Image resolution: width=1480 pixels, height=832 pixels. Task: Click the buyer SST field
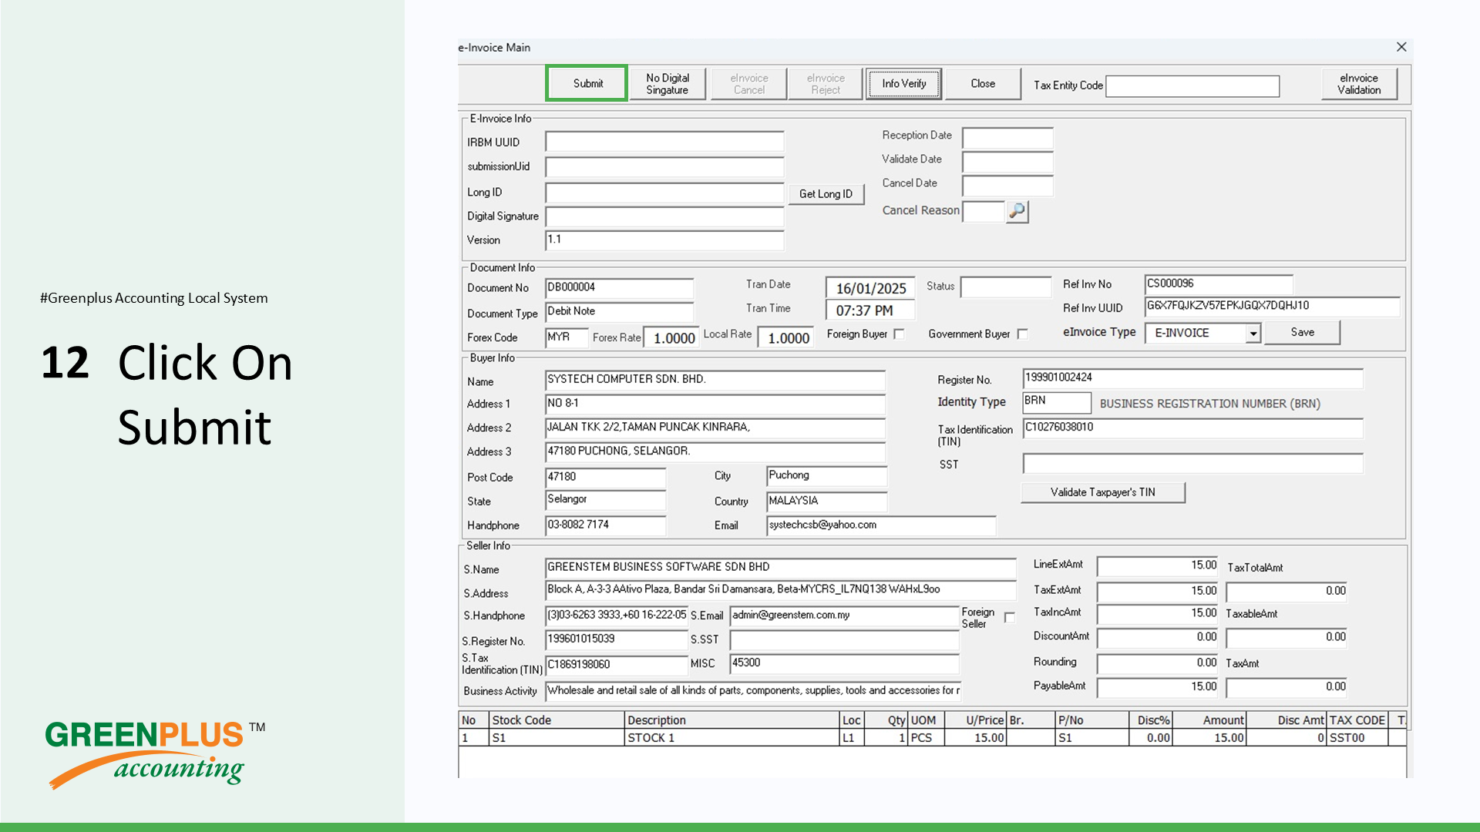tap(1193, 464)
